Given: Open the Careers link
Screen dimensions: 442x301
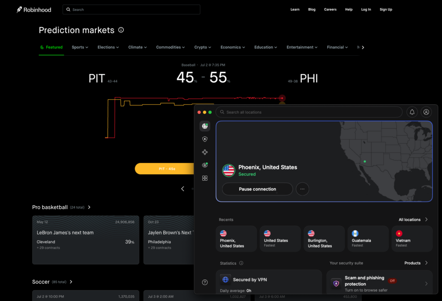Looking at the screenshot, I should pyautogui.click(x=330, y=9).
